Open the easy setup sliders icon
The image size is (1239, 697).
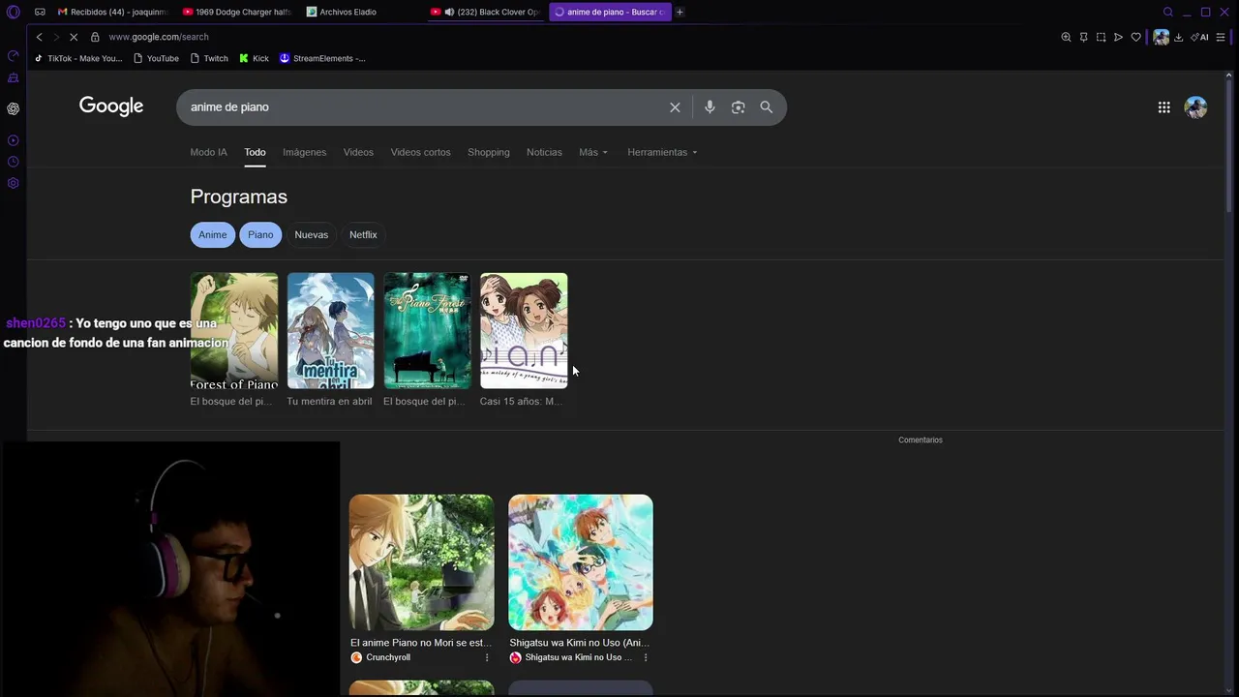point(1221,37)
